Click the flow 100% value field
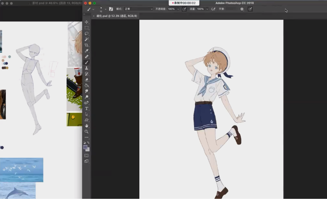The image size is (327, 210). click(x=201, y=9)
